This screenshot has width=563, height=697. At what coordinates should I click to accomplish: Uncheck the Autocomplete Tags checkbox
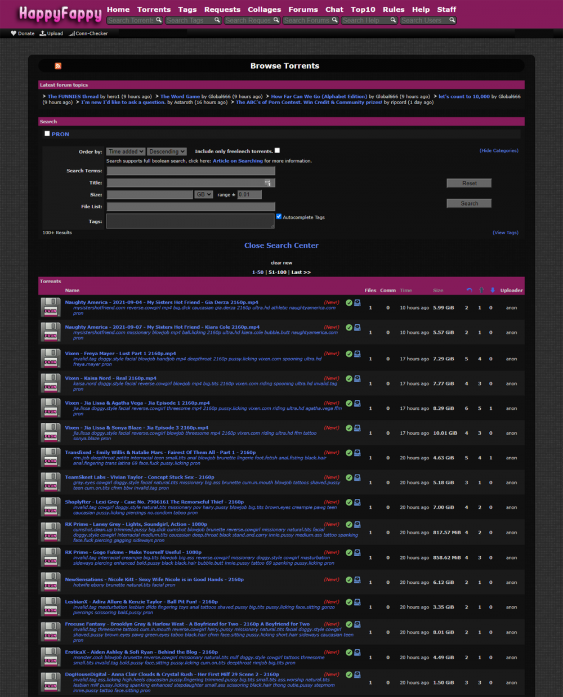[x=279, y=217]
